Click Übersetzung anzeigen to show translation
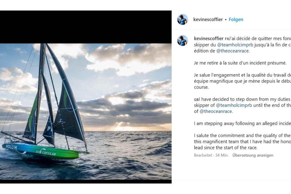 point(253,155)
